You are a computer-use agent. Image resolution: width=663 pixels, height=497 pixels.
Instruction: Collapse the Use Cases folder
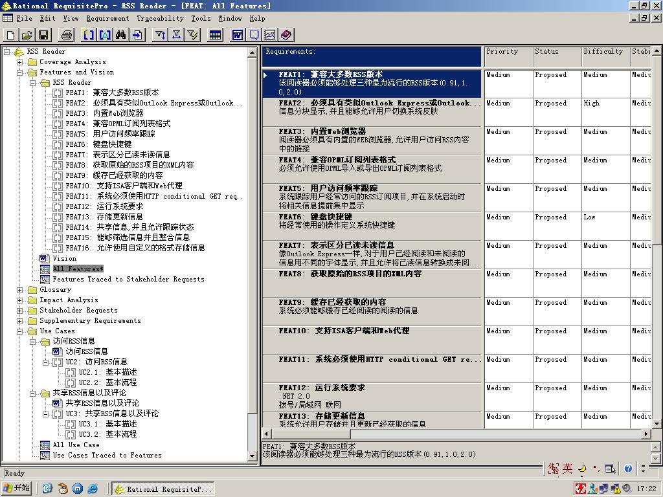[x=20, y=331]
